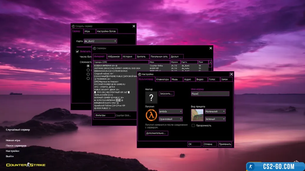This screenshot has width=305, height=171.
Task: Click the Применить button
Action: click(225, 144)
